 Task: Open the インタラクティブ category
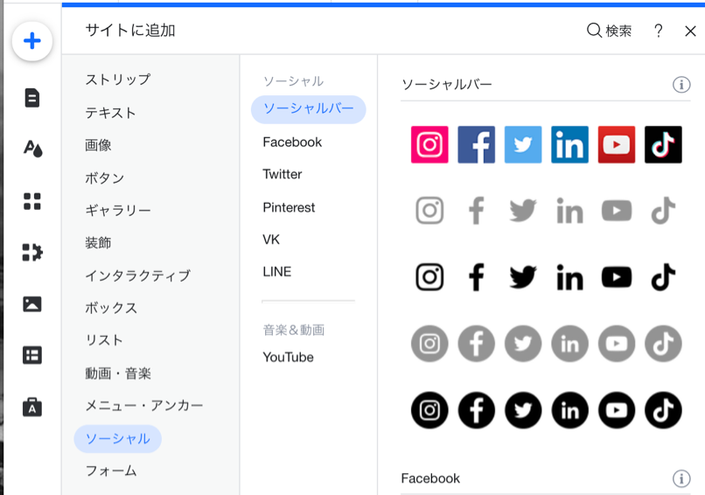[137, 275]
